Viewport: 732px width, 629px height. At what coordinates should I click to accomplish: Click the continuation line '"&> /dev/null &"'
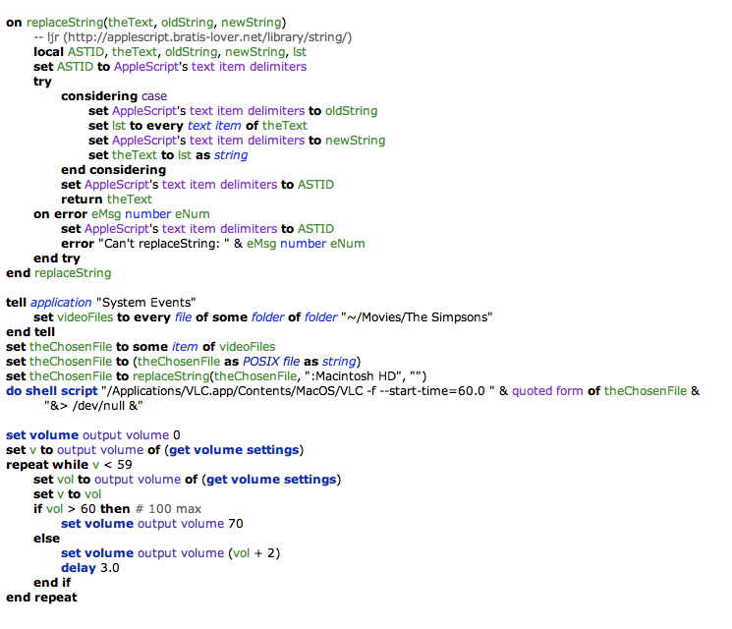point(93,406)
